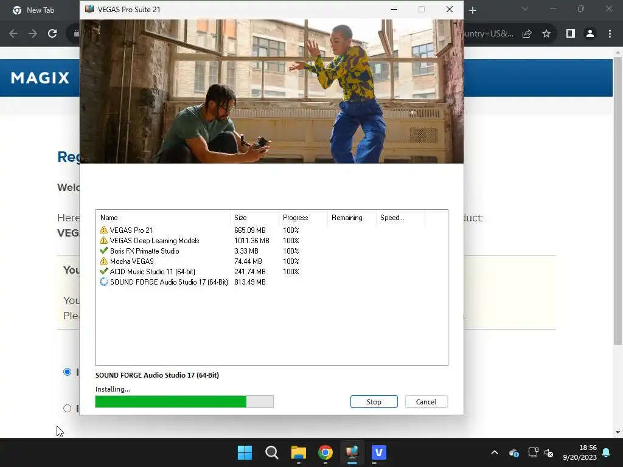Open Chrome three-dot menu

pyautogui.click(x=610, y=34)
